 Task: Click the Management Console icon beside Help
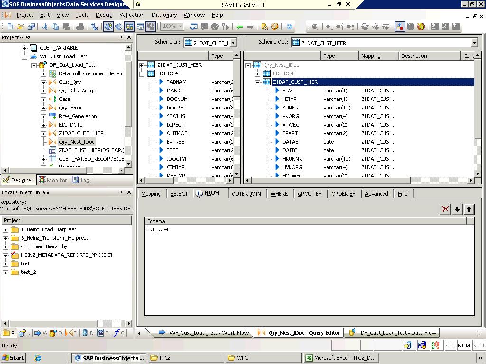coord(275,27)
